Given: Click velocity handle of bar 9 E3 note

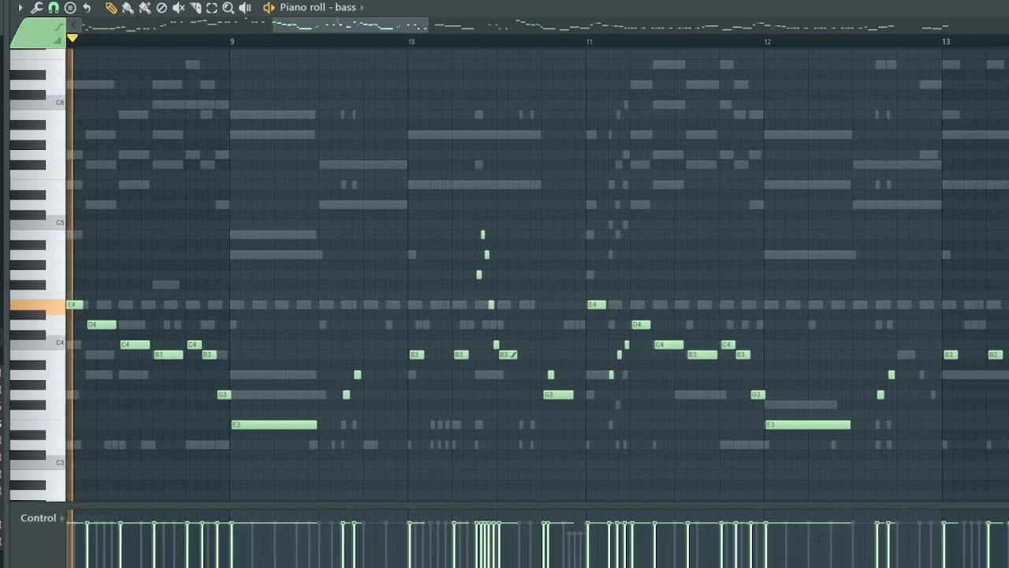Looking at the screenshot, I should pos(232,524).
